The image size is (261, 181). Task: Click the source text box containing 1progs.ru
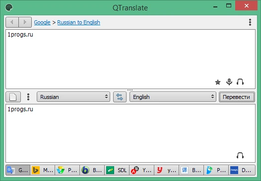[x=130, y=59]
